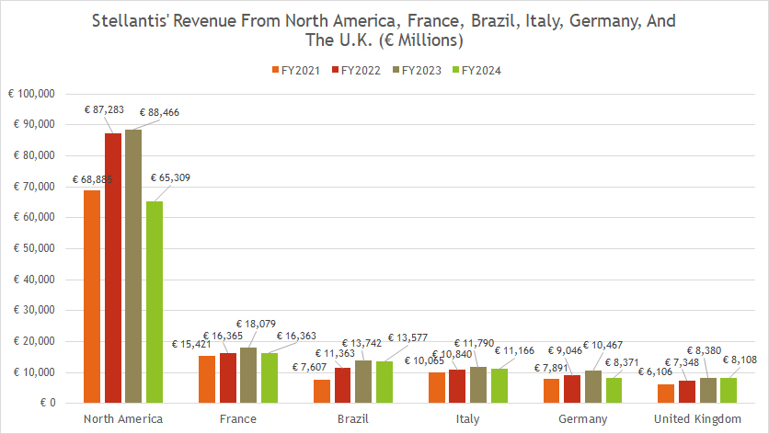Screen dimensions: 769x434
Task: Click Germany FY2022 red bar
Action: (x=572, y=389)
